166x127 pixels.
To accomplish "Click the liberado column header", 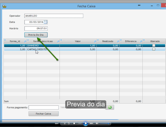I will coord(155,41).
